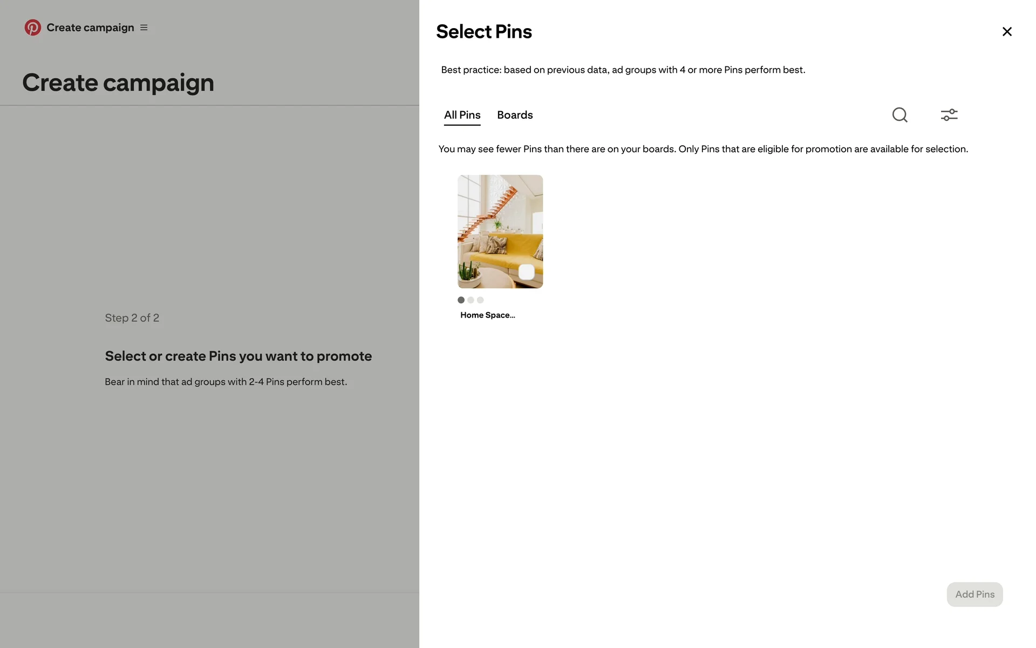The width and height of the screenshot is (1036, 648).
Task: Open the Boards tab
Action: tap(515, 115)
